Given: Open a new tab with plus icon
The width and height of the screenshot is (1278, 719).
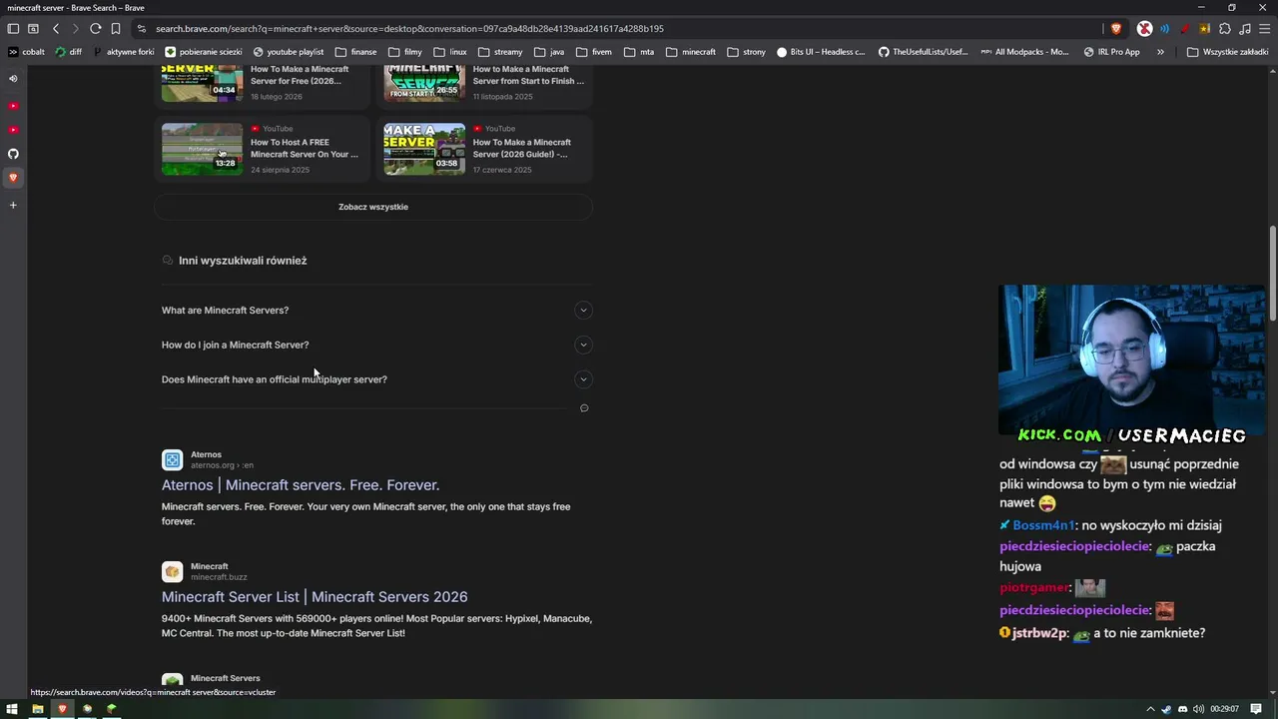Looking at the screenshot, I should (x=13, y=205).
